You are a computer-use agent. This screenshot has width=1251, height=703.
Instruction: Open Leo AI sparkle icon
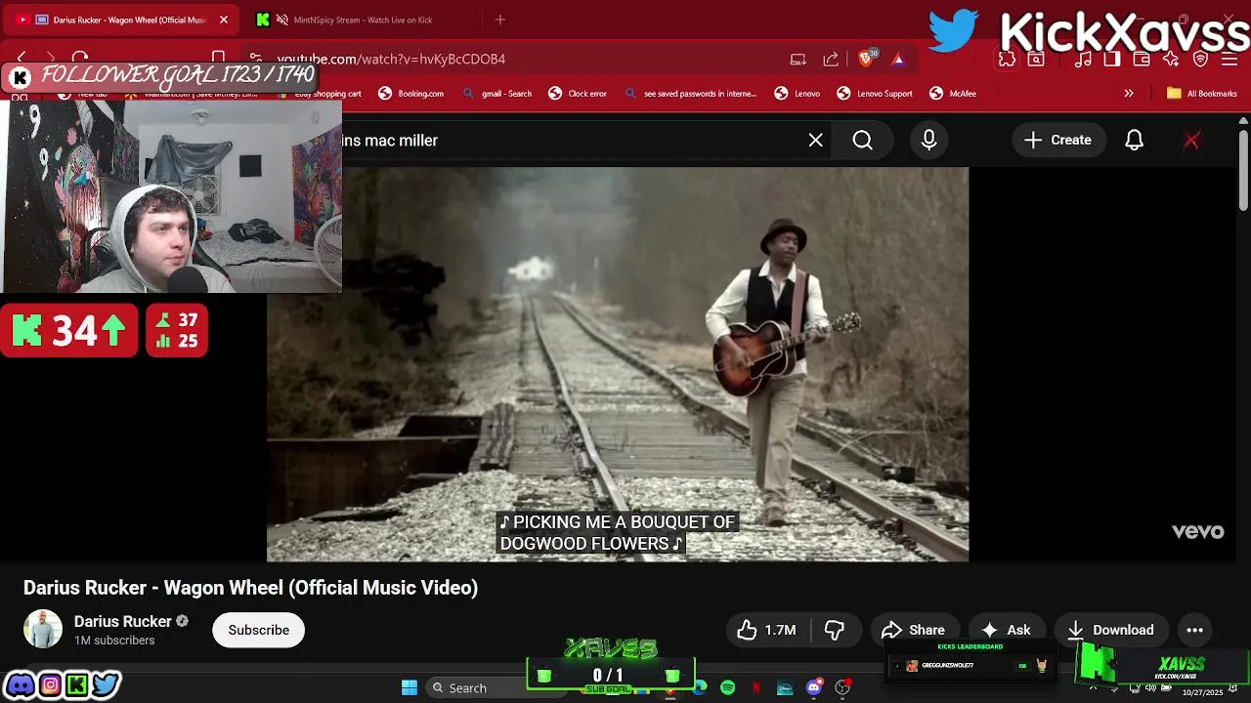[1171, 60]
